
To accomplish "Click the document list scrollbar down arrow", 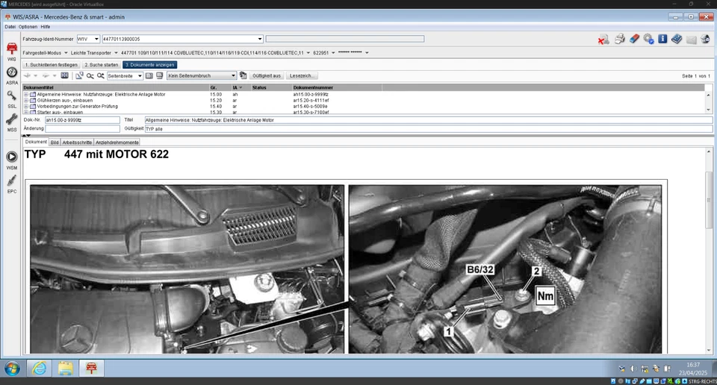I will (708, 110).
